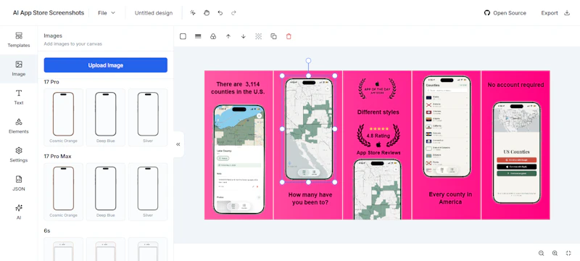Open the Templates sidebar panel
This screenshot has width=580, height=261.
click(x=19, y=40)
